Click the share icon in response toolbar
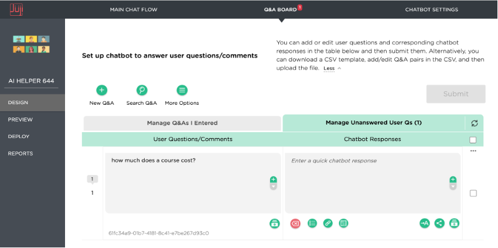This screenshot has height=248, width=498. (439, 223)
